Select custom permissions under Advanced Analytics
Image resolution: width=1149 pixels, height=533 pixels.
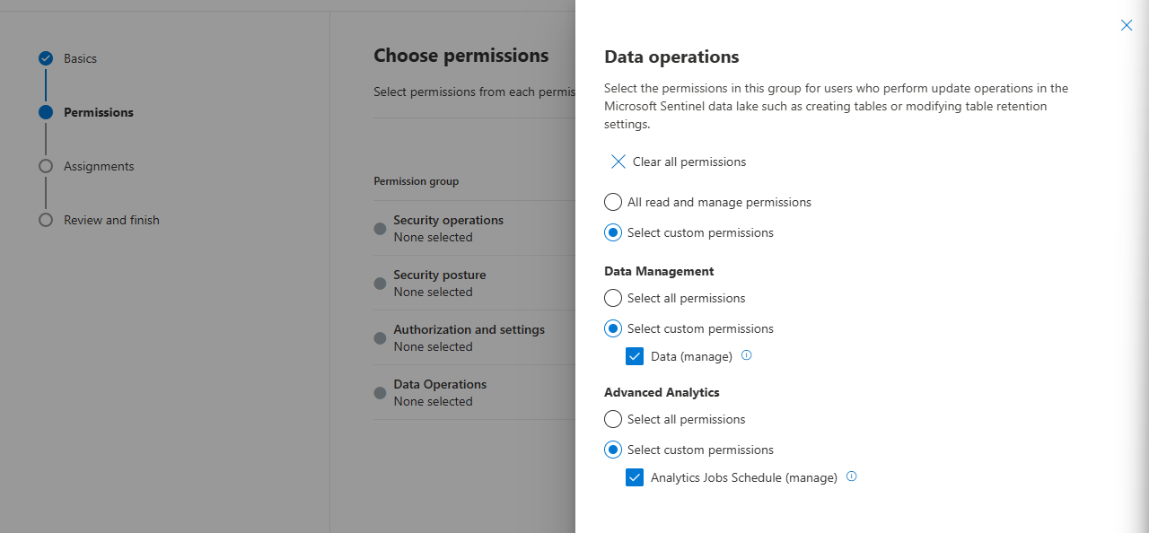[613, 450]
